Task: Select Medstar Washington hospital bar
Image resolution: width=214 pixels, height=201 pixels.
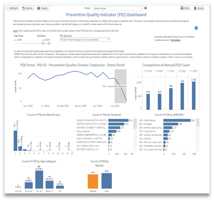Action: (x=118, y=120)
